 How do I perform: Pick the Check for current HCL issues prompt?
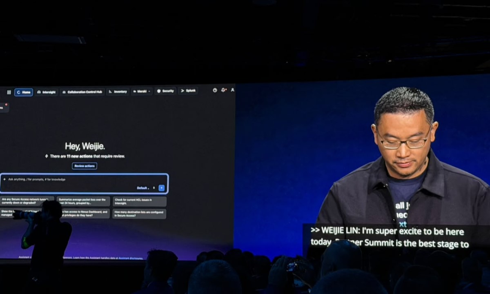click(140, 201)
